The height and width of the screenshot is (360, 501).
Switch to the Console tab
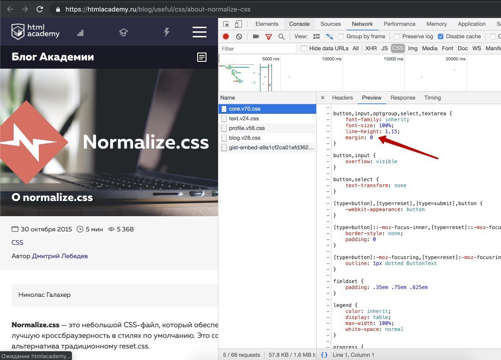[x=300, y=24]
